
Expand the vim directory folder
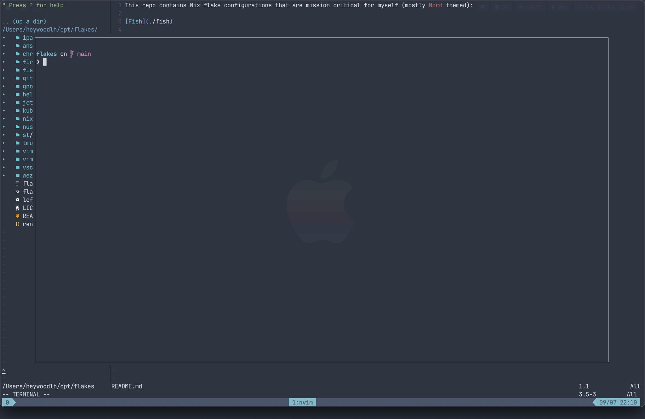[x=4, y=151]
